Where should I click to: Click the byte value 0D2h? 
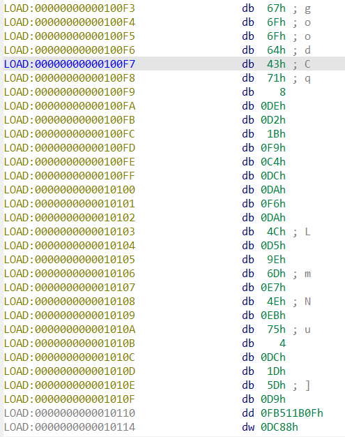273,120
